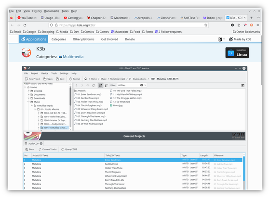Click the Save toolbar button in K3b

point(60,79)
